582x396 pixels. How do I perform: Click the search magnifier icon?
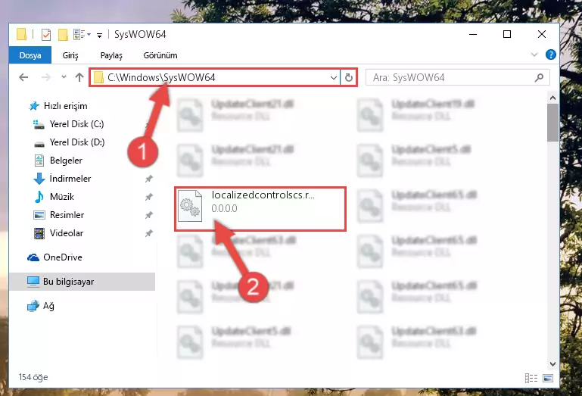tap(539, 77)
